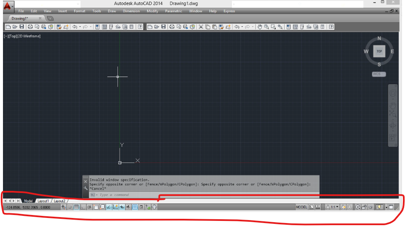
Task: Click [-] viewport control label
Action: pyautogui.click(x=6, y=36)
